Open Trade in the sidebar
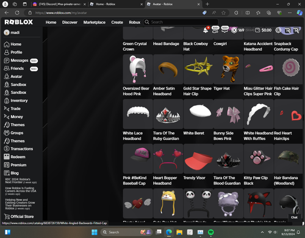This screenshot has width=305, height=238. (12, 109)
